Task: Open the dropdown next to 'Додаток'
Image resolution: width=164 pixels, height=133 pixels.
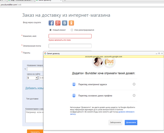Action: pos(84,73)
